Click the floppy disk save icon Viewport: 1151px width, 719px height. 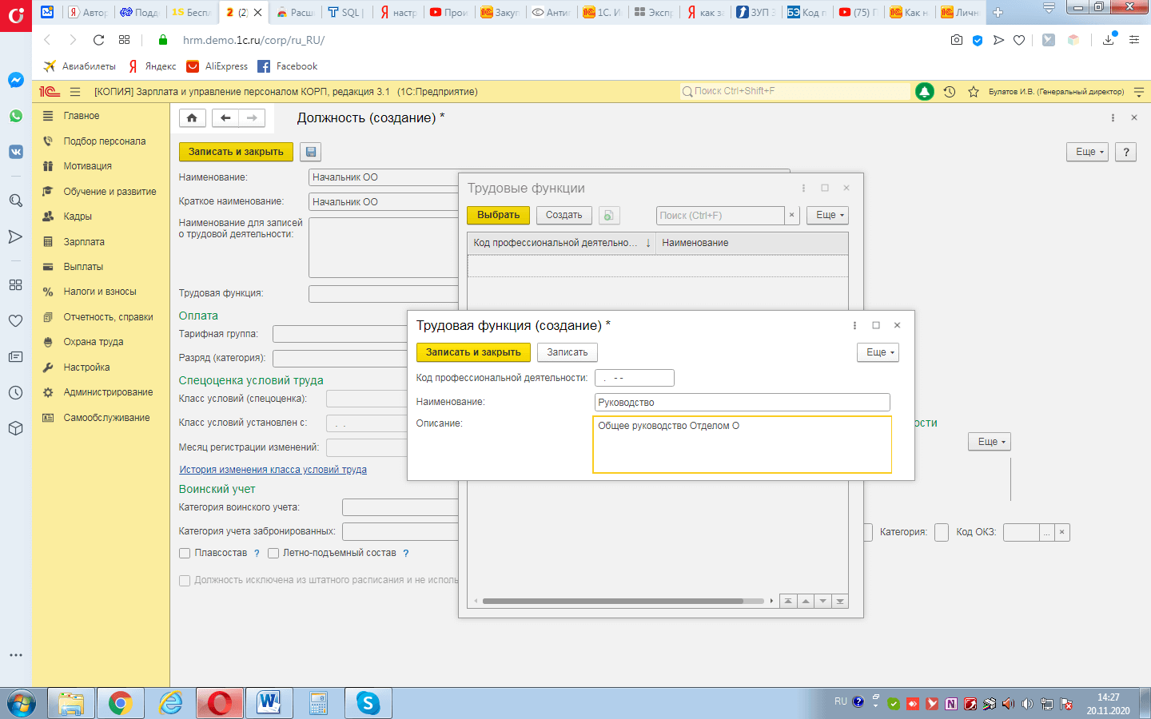(x=311, y=152)
